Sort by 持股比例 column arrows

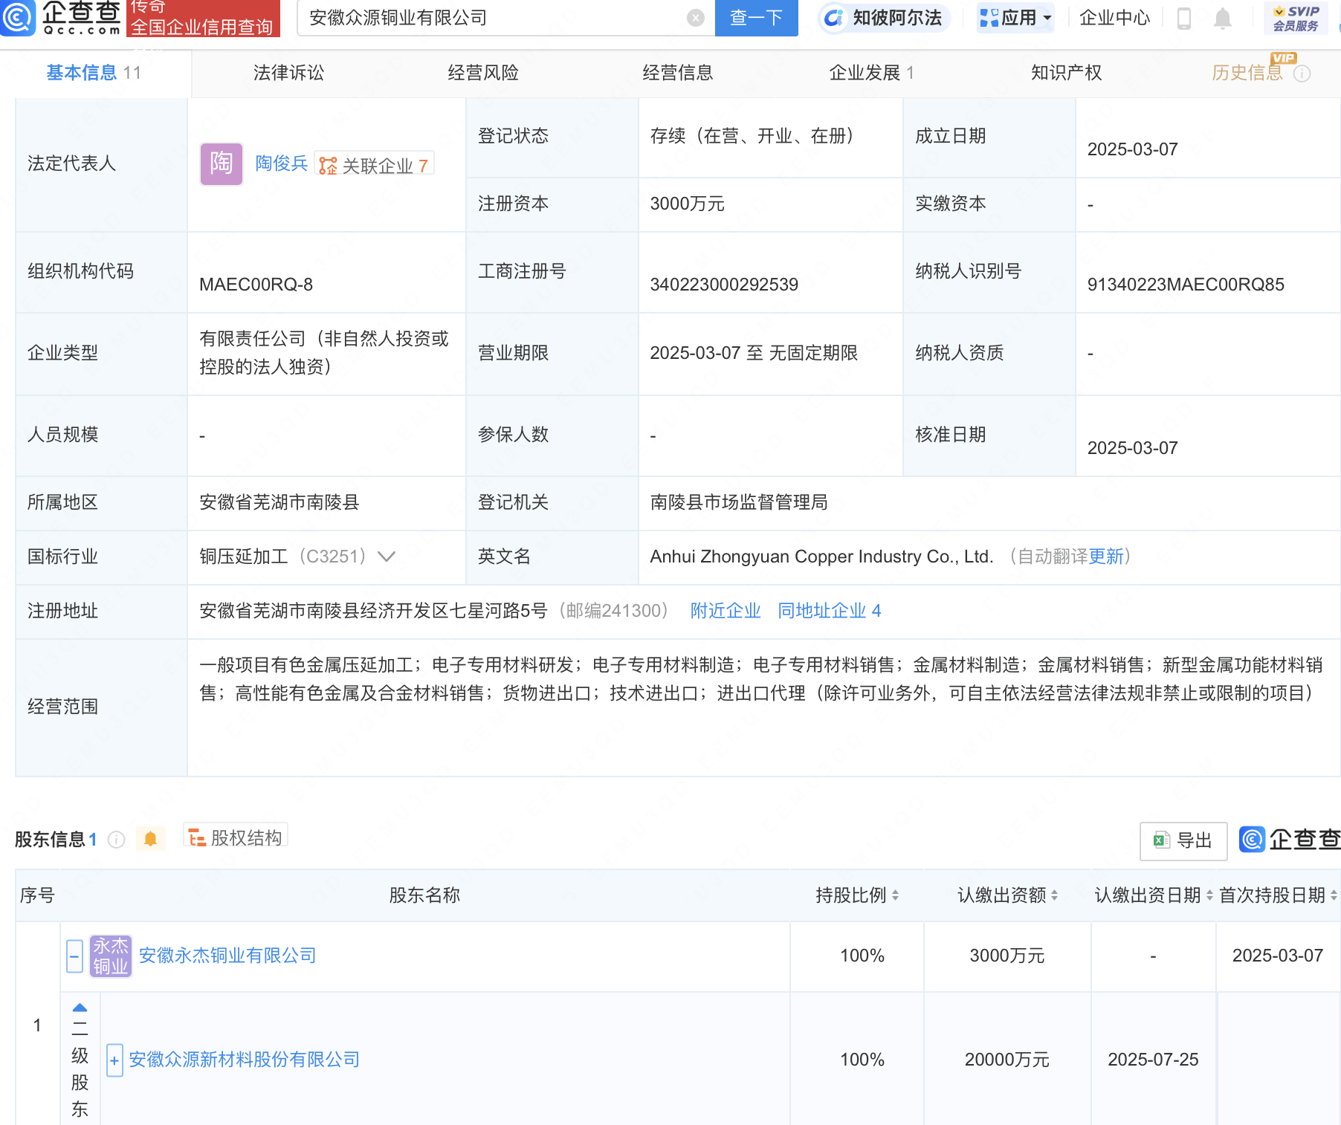[895, 895]
